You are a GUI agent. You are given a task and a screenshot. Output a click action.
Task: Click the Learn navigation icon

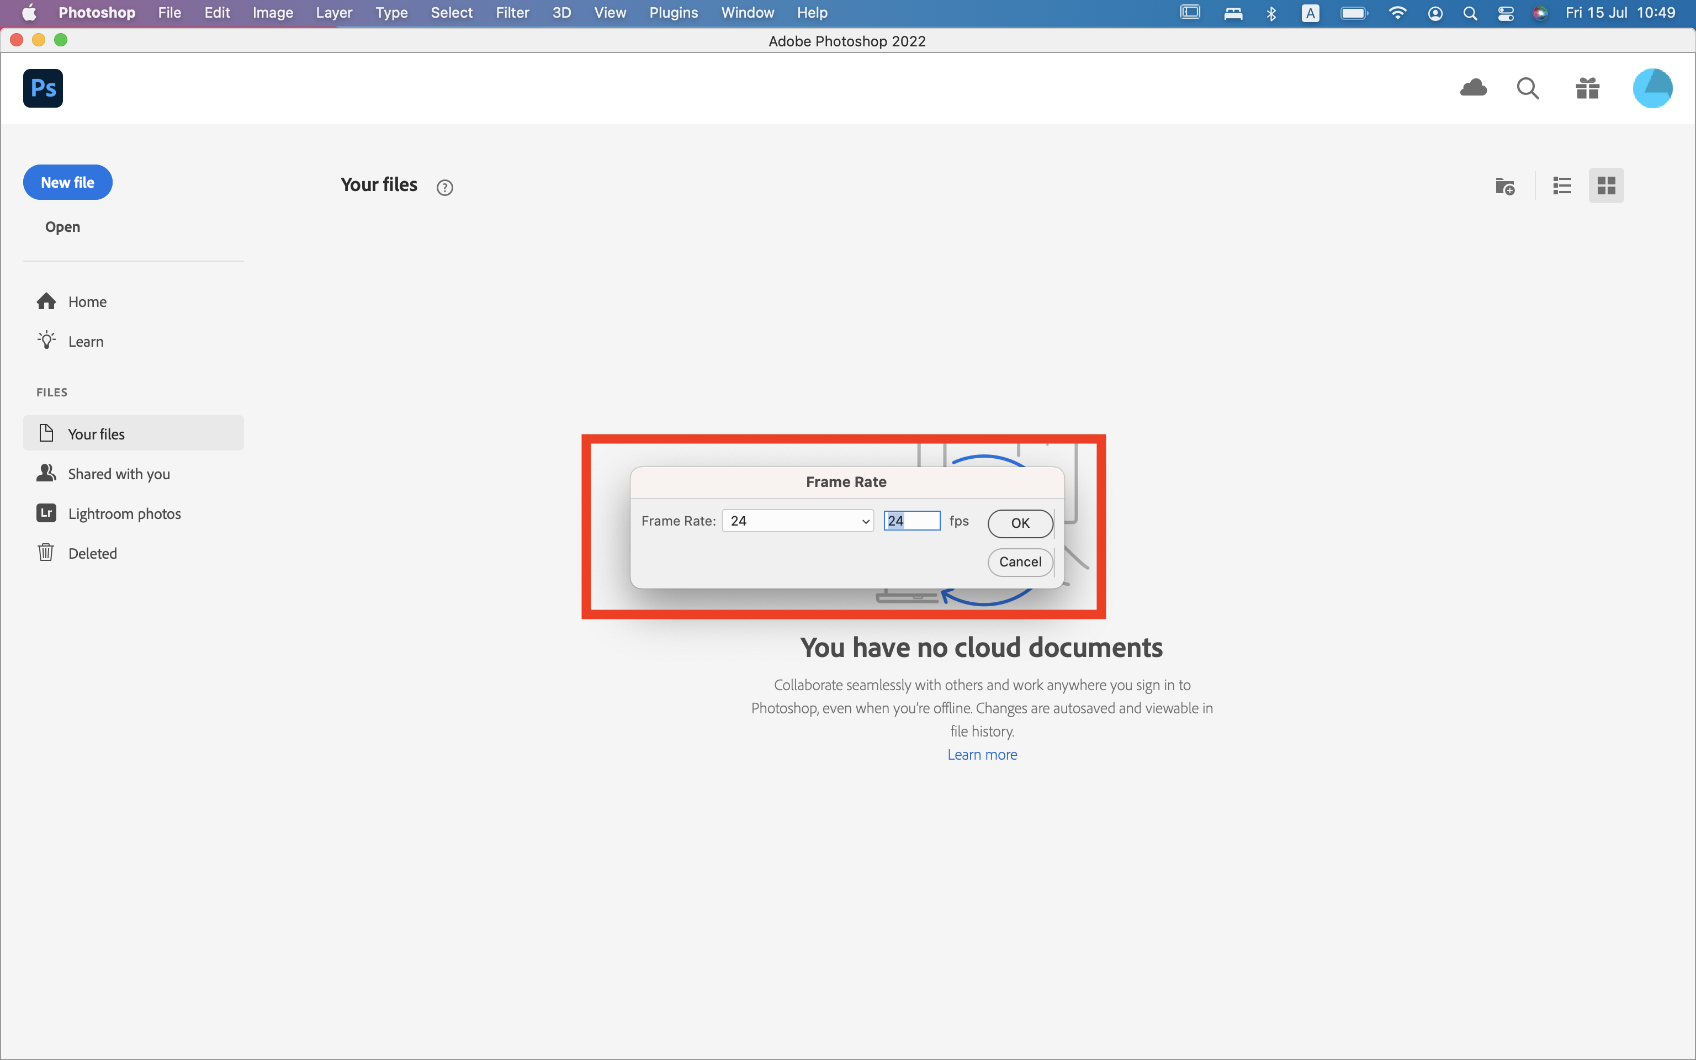click(x=45, y=340)
